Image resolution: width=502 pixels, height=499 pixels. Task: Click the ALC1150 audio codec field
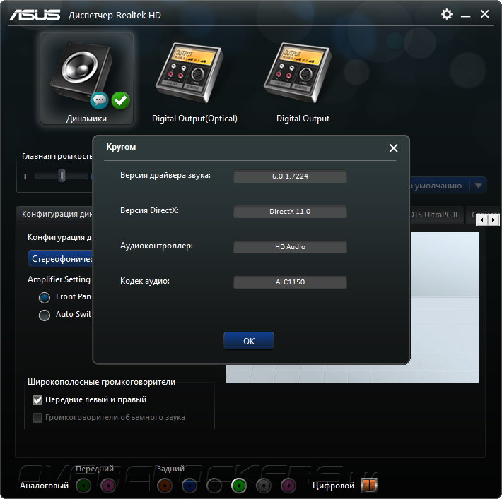click(x=290, y=282)
